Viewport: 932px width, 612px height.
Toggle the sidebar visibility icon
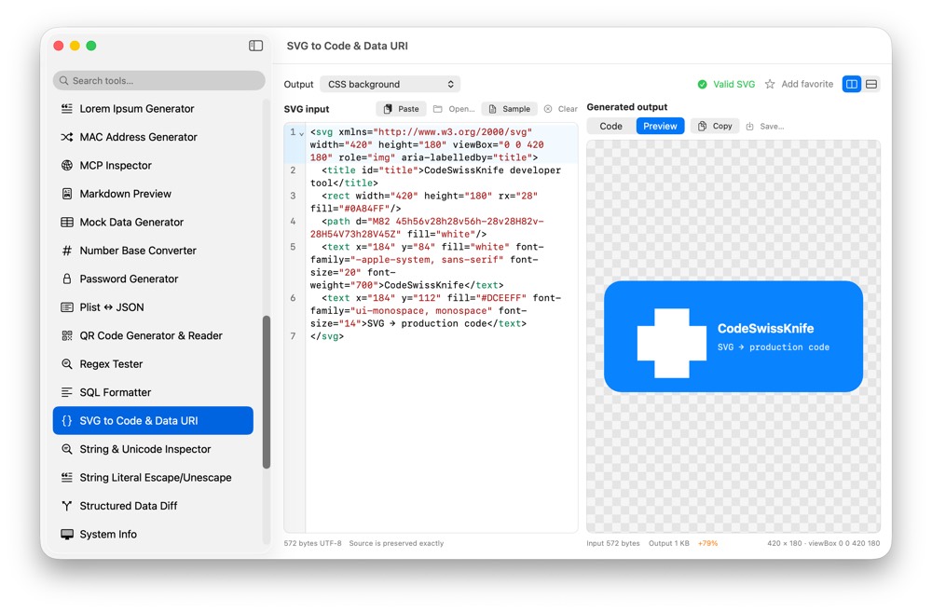(x=255, y=46)
